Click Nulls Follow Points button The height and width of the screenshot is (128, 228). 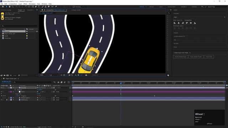click(x=196, y=57)
